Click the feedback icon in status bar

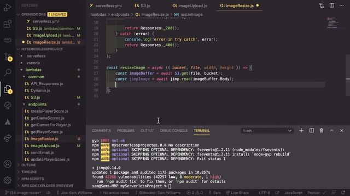click(334, 193)
